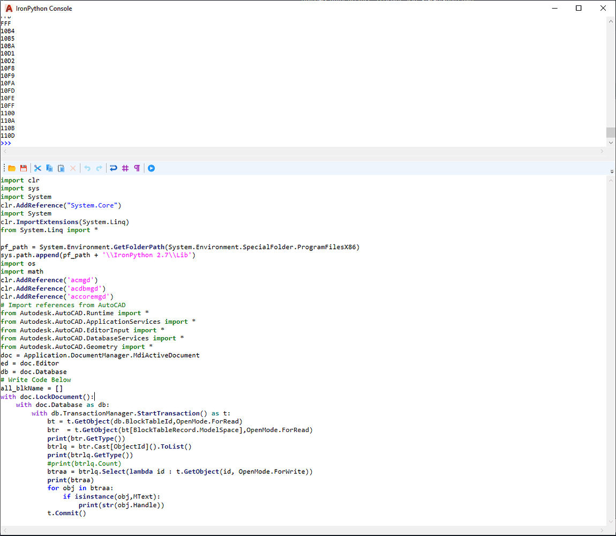Save the current script with the floppy icon
Image resolution: width=616 pixels, height=536 pixels.
click(x=24, y=168)
